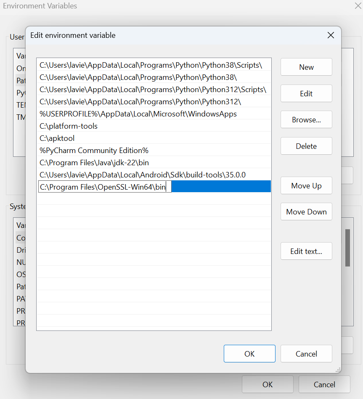Select the %PyCharm Community Edition% entry
This screenshot has width=363, height=399.
coord(154,151)
